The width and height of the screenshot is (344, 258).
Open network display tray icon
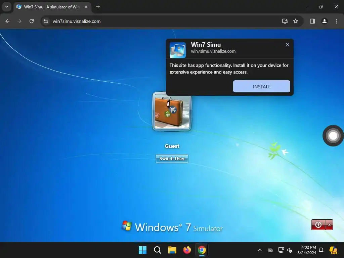[281, 250]
